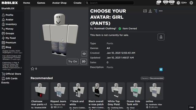Screen dimensions: 196x110
Task: Click the download icon beside item title
Action: click(x=150, y=11)
